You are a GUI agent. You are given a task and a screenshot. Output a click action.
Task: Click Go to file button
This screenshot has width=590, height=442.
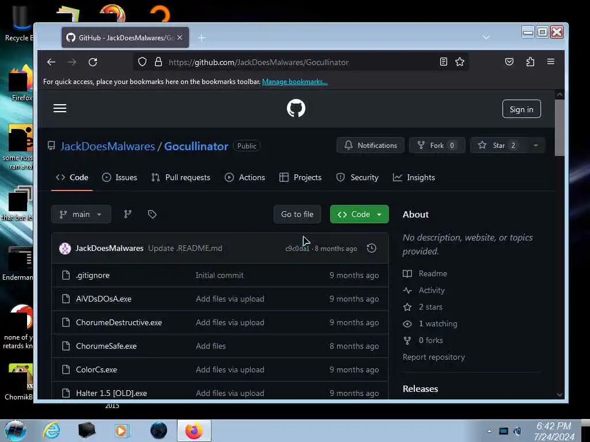[297, 214]
